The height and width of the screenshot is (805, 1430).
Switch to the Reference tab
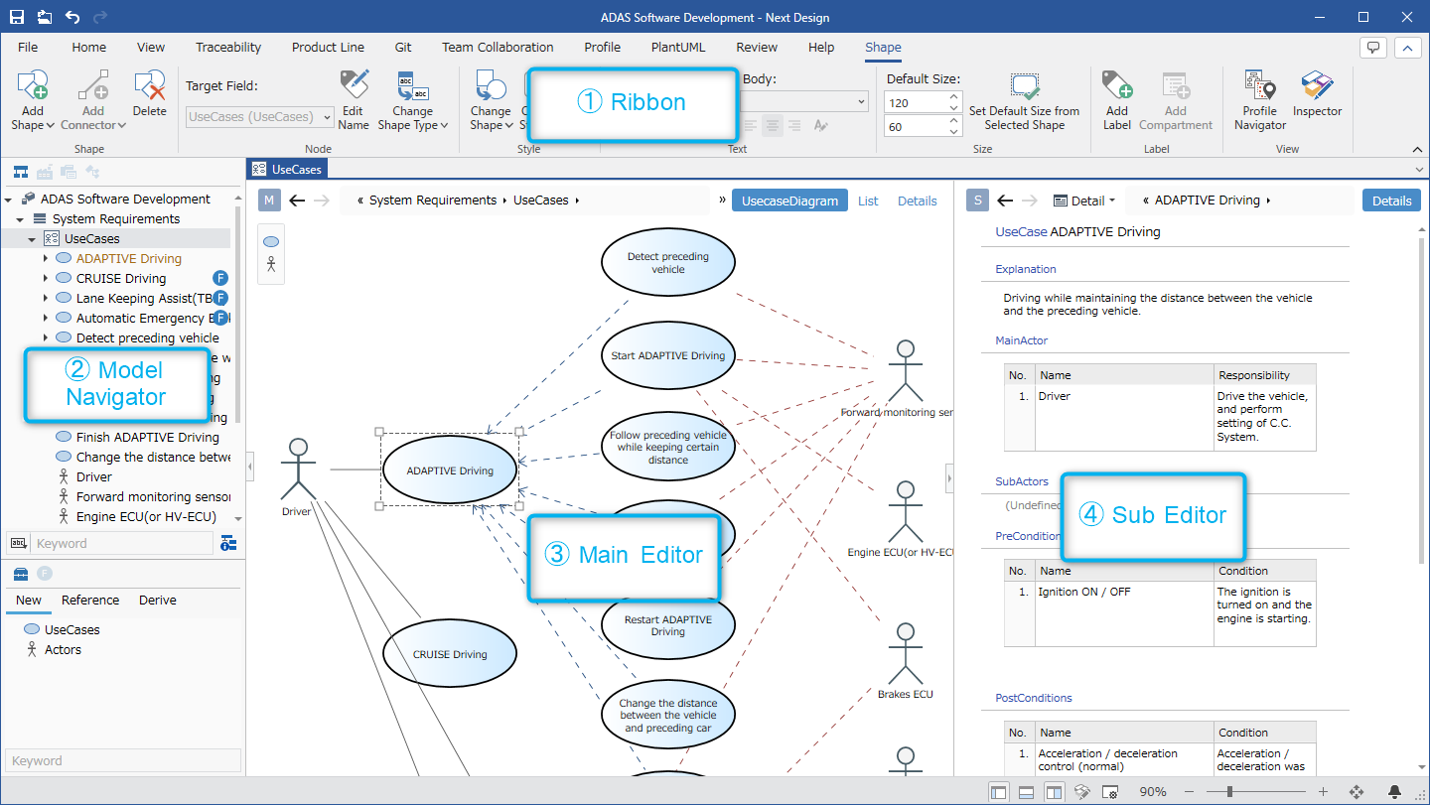point(90,601)
